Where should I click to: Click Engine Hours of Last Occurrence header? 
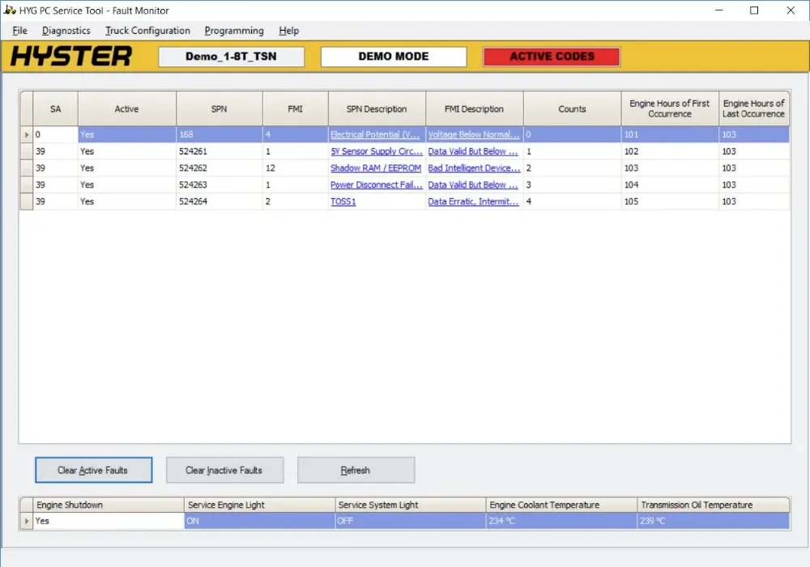pos(753,109)
